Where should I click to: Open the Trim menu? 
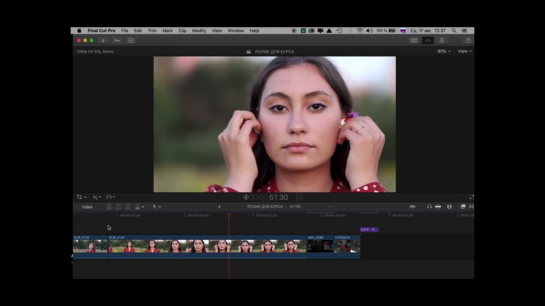pyautogui.click(x=152, y=31)
